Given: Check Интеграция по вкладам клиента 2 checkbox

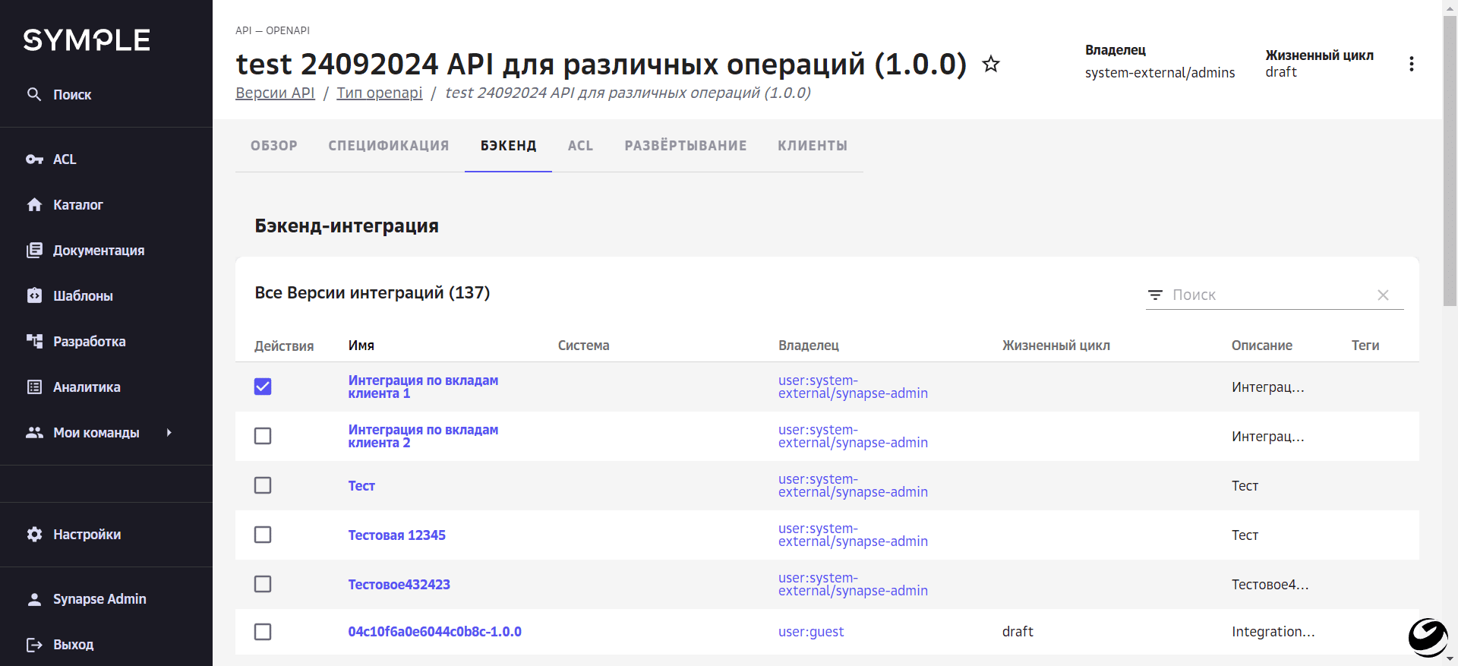Looking at the screenshot, I should (x=263, y=436).
